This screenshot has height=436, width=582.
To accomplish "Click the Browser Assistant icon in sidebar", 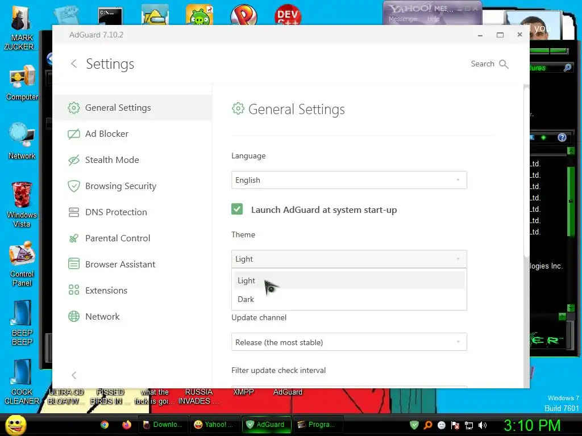I will [74, 264].
